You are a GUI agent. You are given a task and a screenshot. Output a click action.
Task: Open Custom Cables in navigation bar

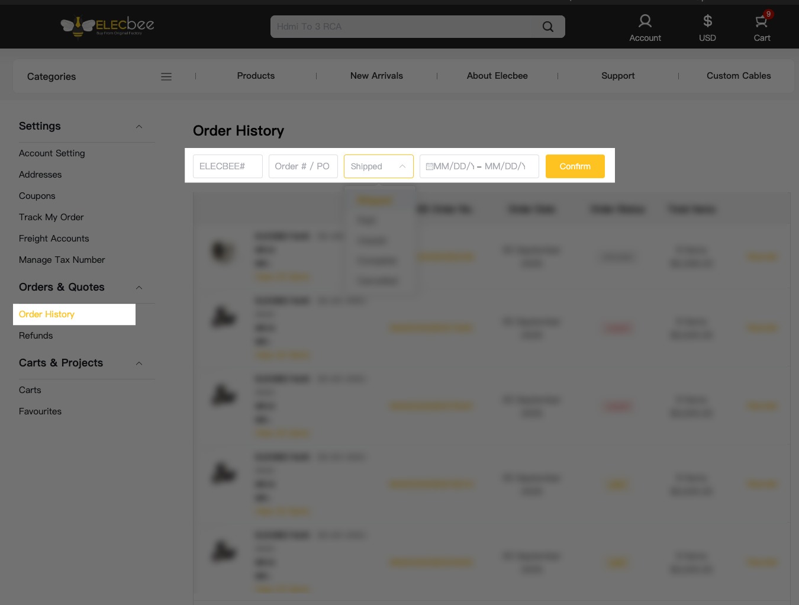(x=738, y=76)
